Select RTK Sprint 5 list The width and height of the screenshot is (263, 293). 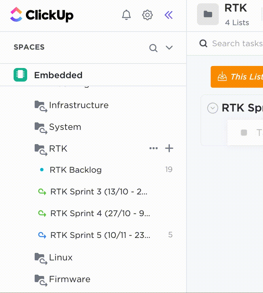click(100, 235)
